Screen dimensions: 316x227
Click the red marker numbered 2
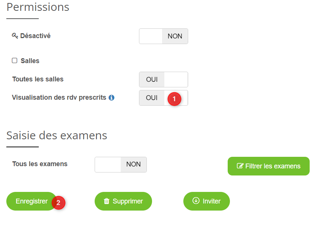tap(58, 203)
